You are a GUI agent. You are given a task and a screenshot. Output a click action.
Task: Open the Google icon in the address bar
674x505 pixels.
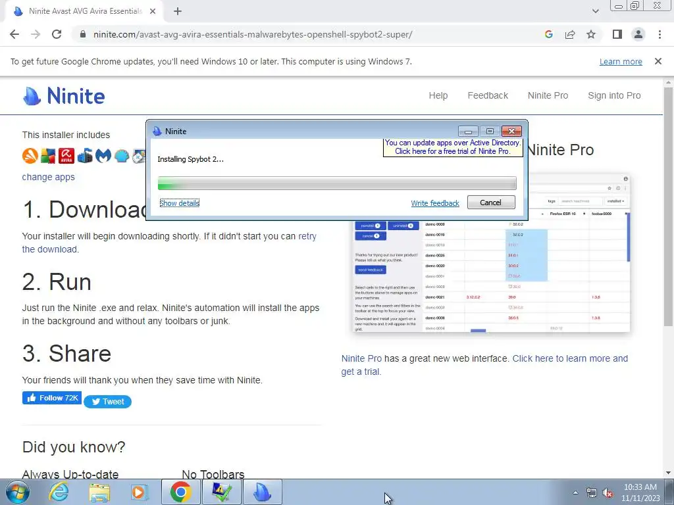[x=548, y=34]
